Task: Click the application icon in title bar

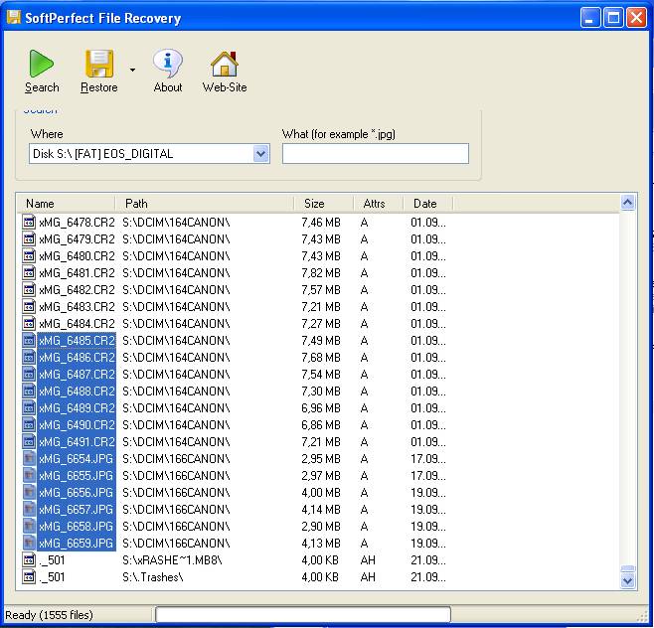Action: pyautogui.click(x=14, y=17)
